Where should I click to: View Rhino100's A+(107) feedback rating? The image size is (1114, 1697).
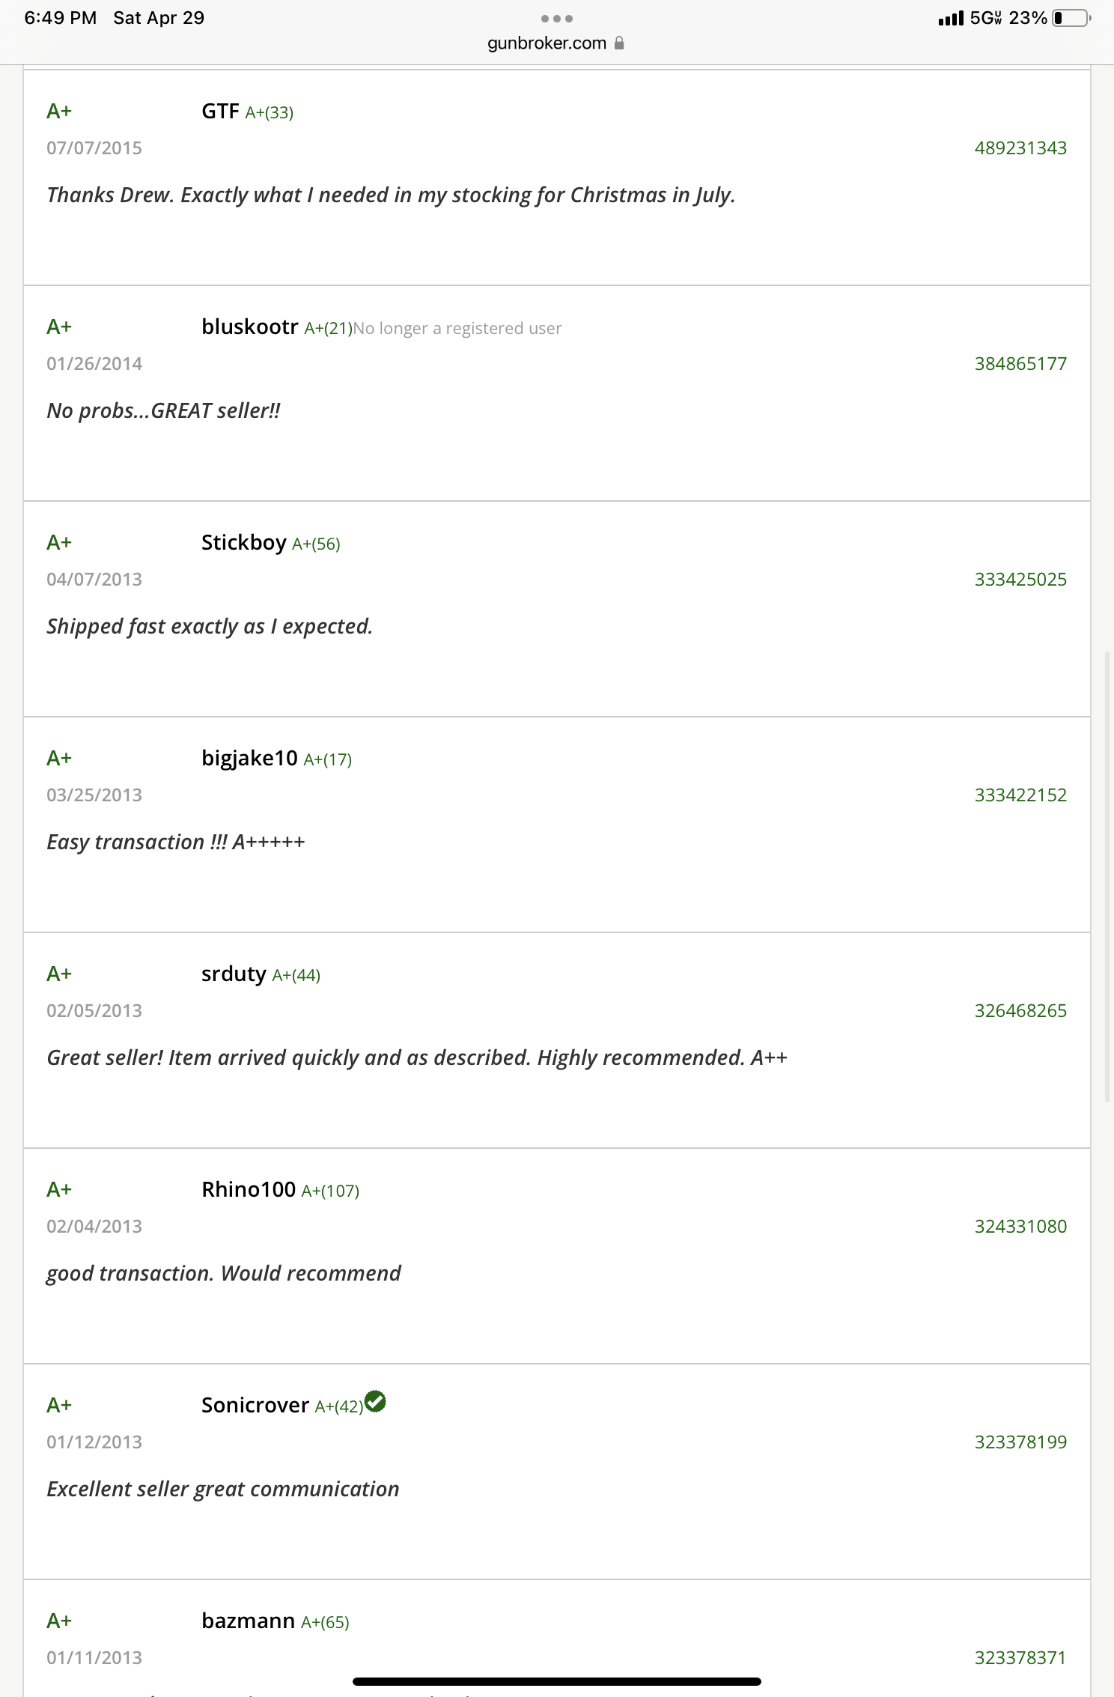click(x=330, y=1191)
